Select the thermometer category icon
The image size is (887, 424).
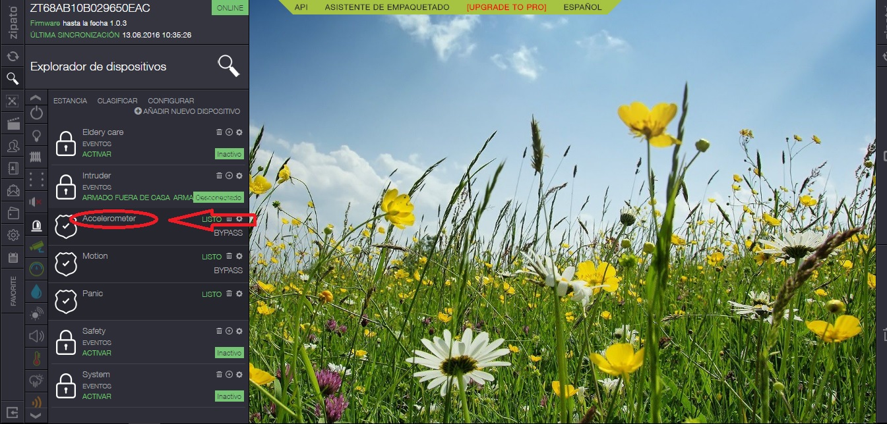coord(36,358)
